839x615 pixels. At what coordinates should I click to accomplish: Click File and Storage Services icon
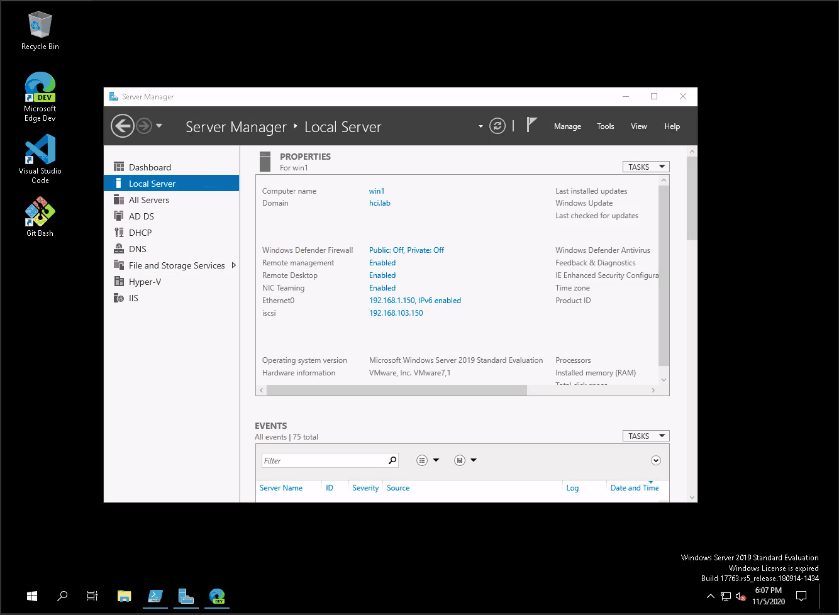click(118, 265)
